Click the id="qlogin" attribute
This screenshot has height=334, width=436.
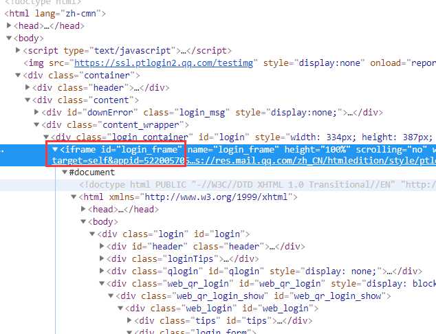(236, 271)
